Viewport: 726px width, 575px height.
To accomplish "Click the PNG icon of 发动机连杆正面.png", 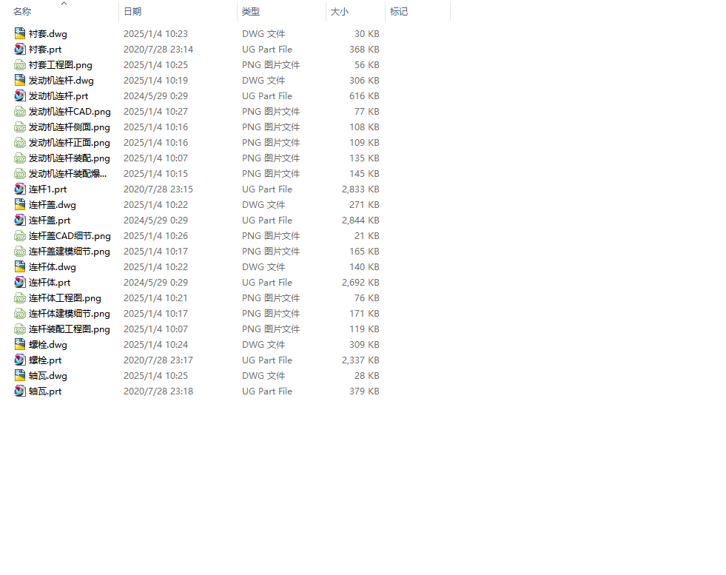I will [19, 143].
